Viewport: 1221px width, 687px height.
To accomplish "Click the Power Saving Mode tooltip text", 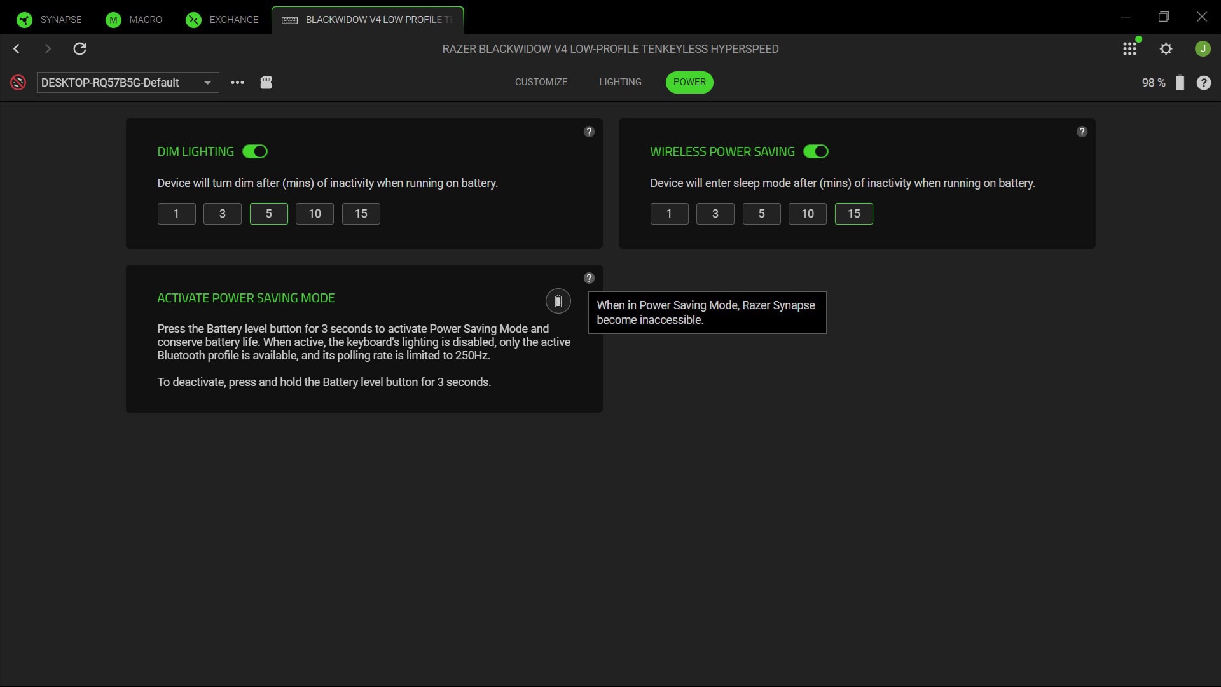I will click(707, 312).
